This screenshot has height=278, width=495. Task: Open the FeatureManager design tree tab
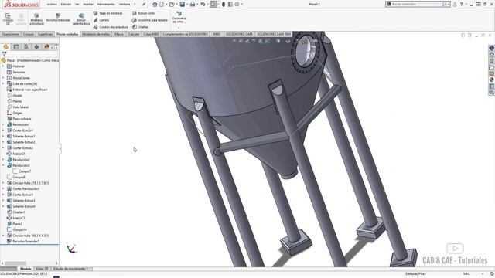point(5,47)
